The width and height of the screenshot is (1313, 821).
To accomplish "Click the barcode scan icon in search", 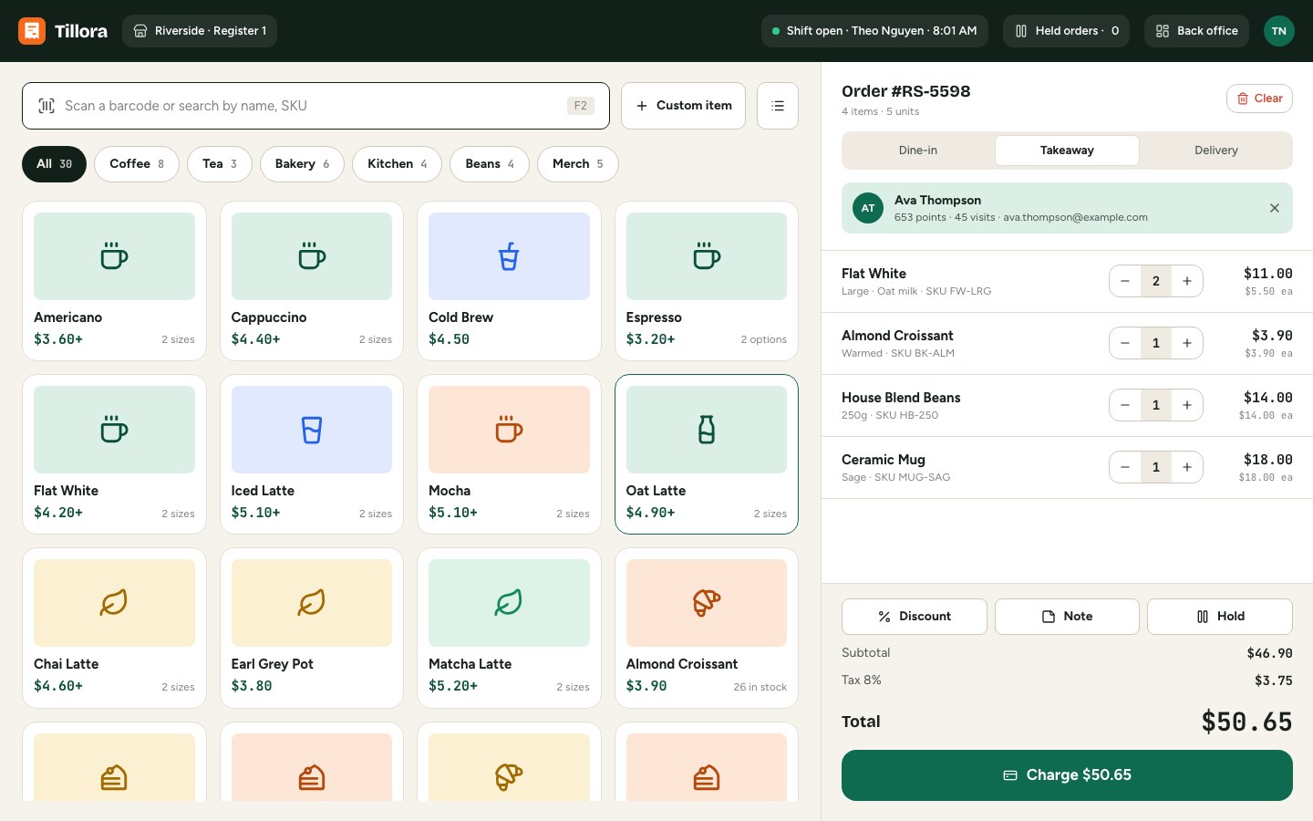I will 47,106.
